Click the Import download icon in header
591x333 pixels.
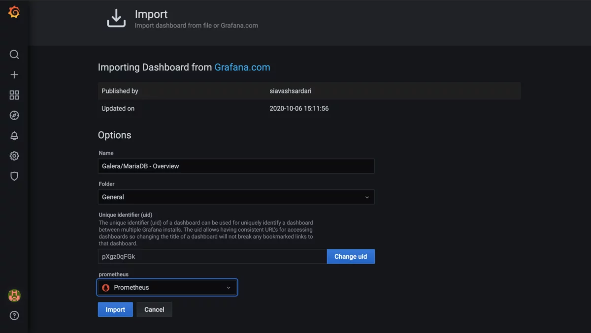tap(116, 18)
